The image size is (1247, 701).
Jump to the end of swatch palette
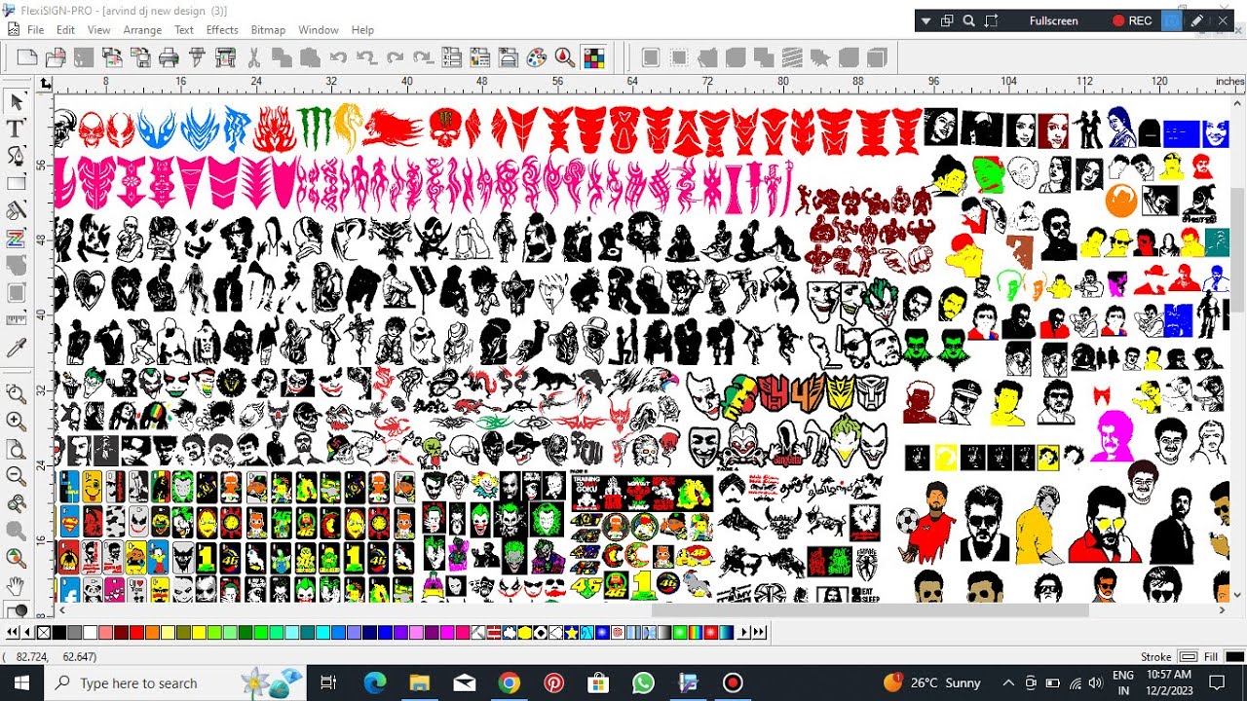pyautogui.click(x=761, y=632)
